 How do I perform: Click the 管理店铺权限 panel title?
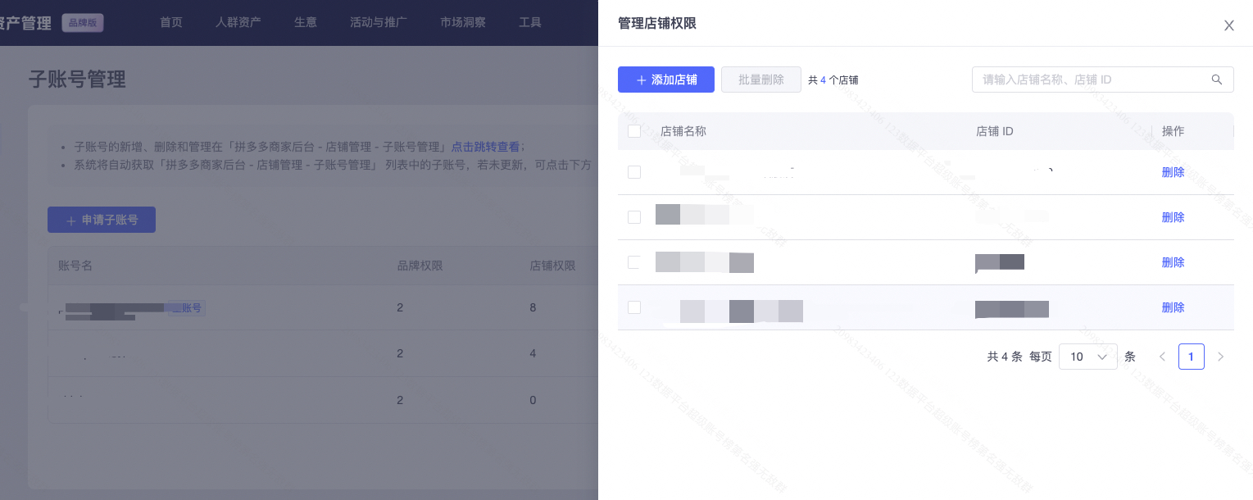(657, 23)
